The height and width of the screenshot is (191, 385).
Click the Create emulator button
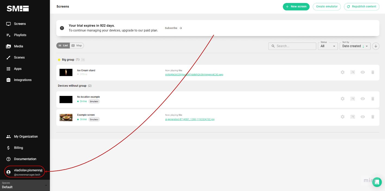(x=327, y=7)
